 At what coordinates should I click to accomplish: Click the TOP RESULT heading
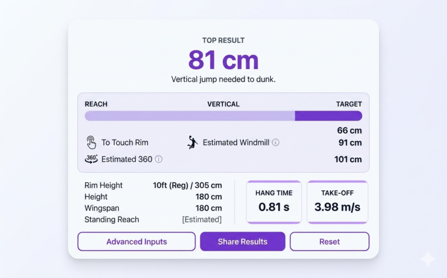(223, 41)
